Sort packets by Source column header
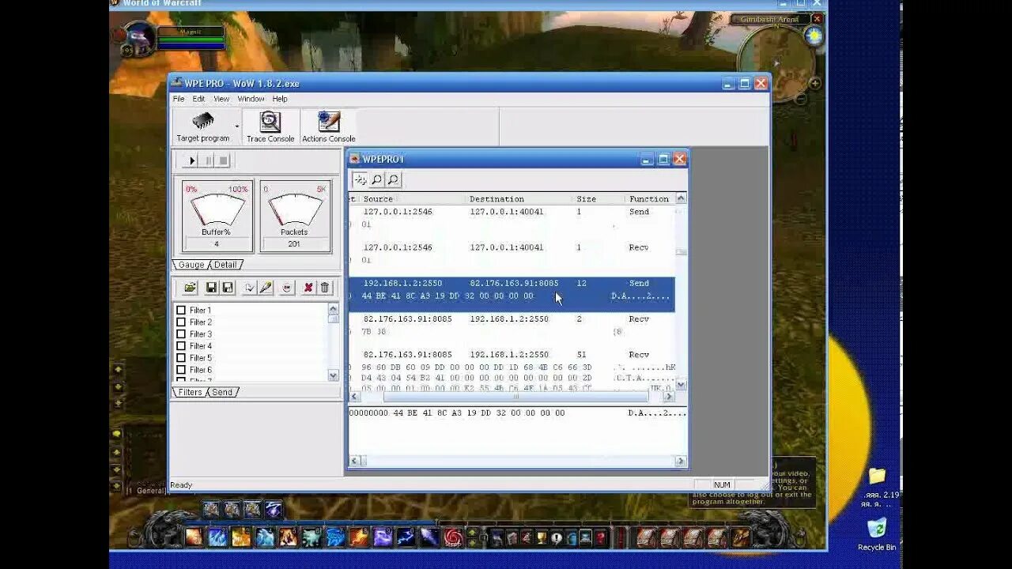Viewport: 1012px width, 569px height. tap(411, 199)
